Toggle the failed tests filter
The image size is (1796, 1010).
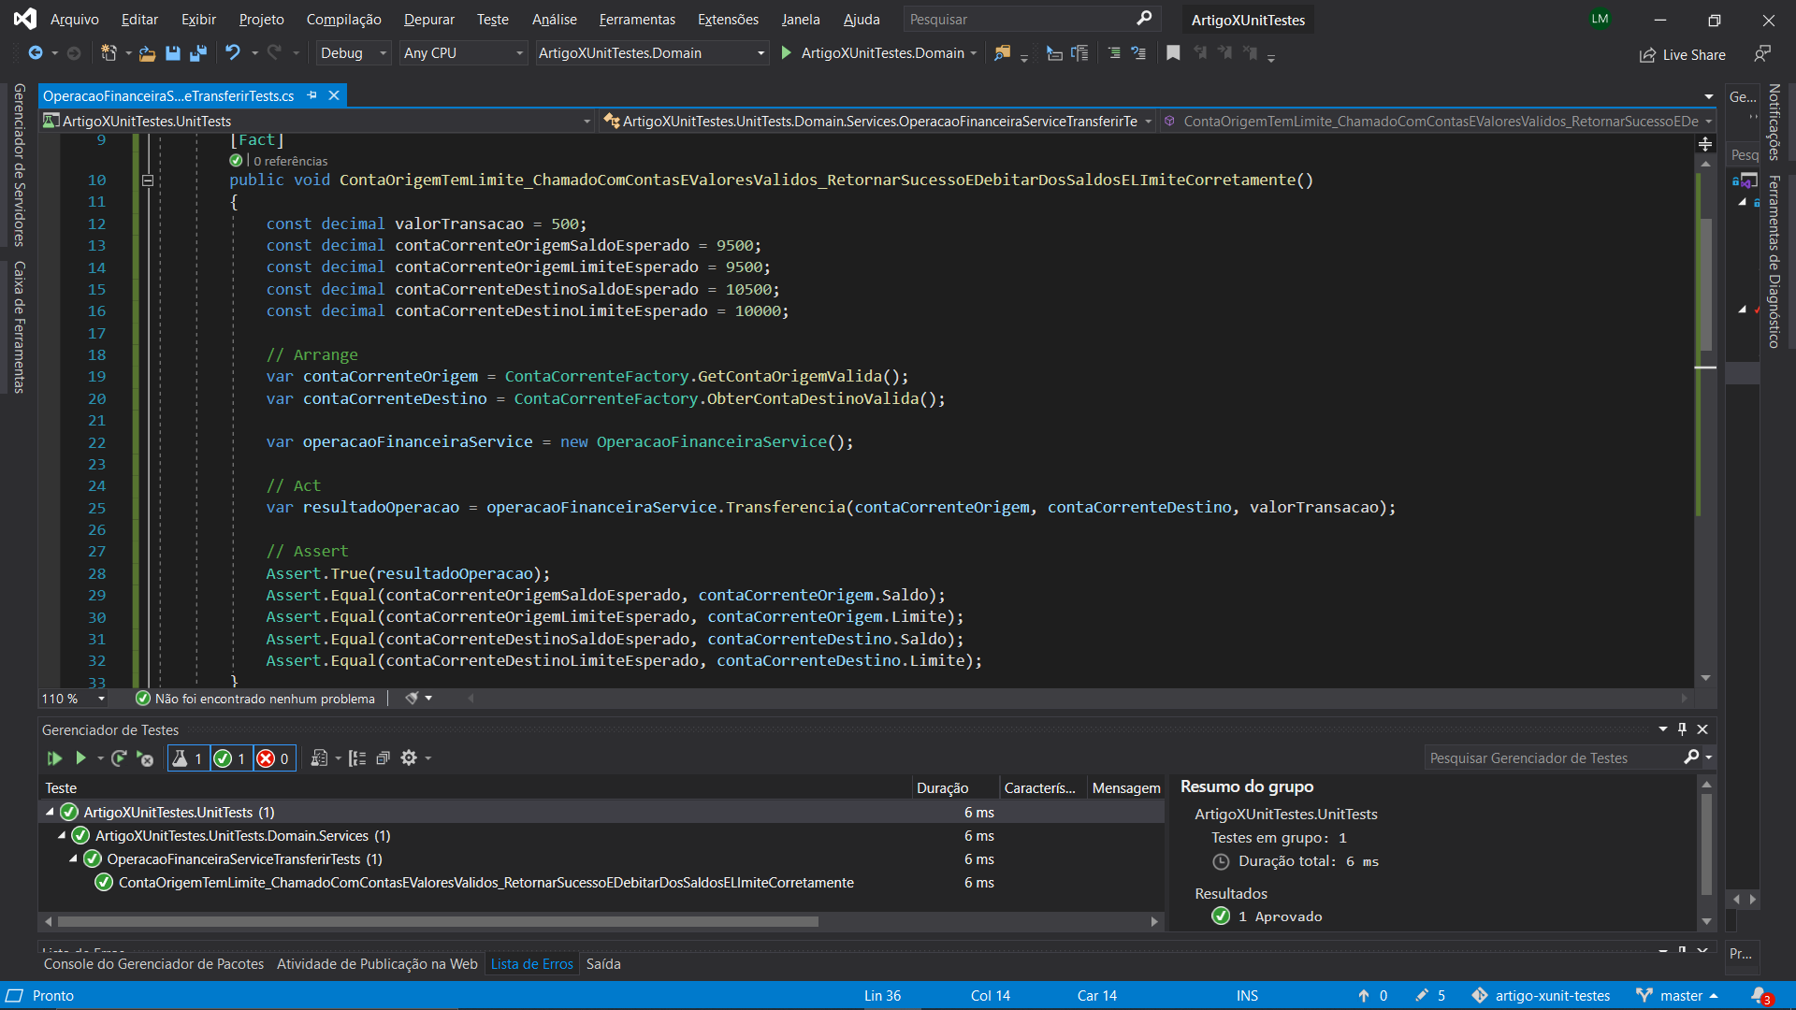coord(274,758)
